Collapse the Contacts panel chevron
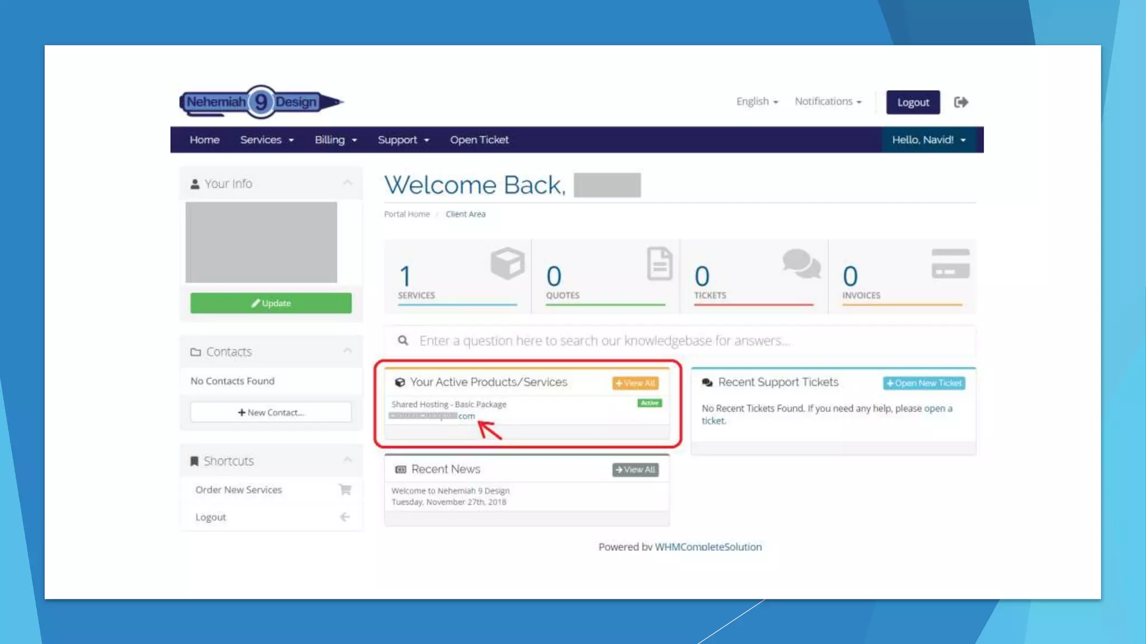This screenshot has height=644, width=1146. click(347, 351)
